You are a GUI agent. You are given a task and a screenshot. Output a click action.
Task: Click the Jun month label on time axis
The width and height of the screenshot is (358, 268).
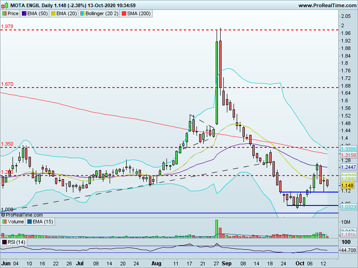[6, 264]
